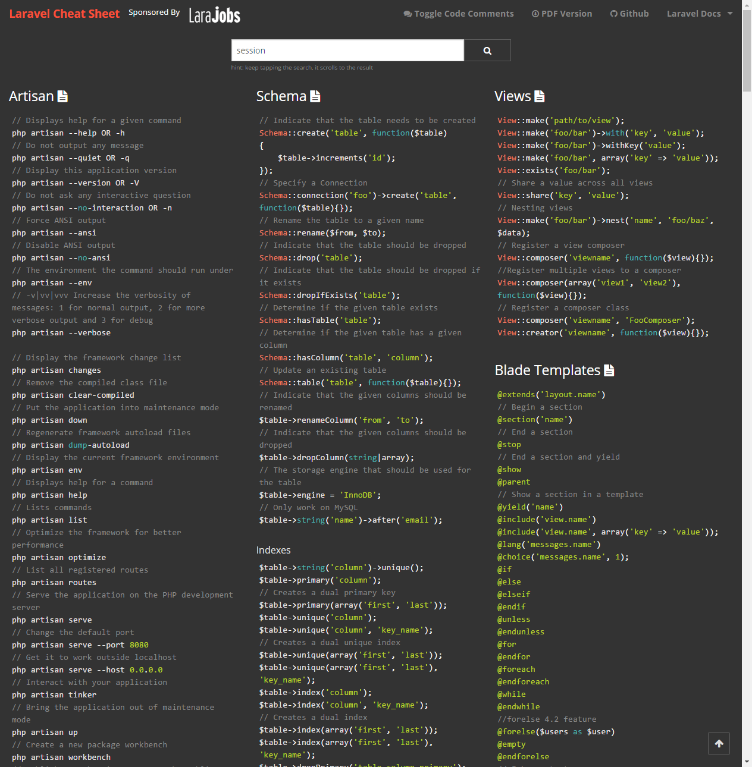The width and height of the screenshot is (752, 767).
Task: Click '@forelse($users as $user)' line
Action: (x=556, y=732)
